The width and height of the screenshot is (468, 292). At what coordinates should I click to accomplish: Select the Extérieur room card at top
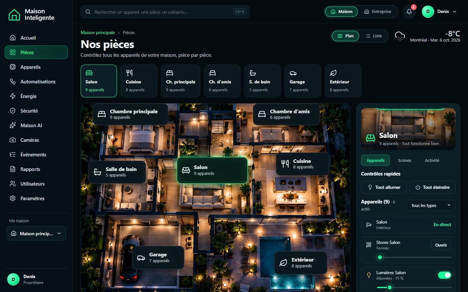343,81
